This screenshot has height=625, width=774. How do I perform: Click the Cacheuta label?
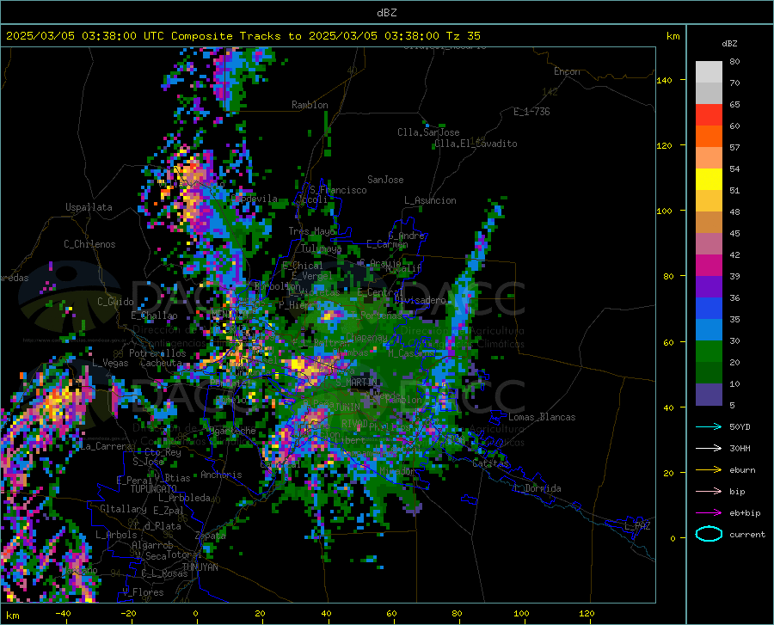tap(161, 363)
